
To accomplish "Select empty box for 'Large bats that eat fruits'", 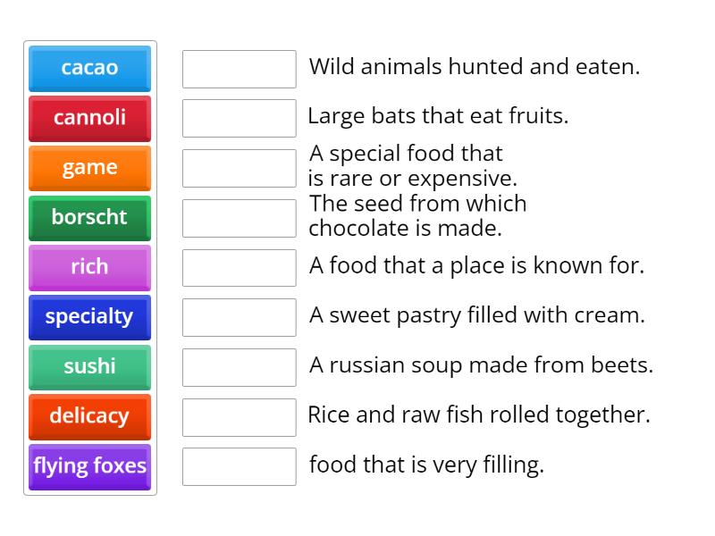I will [239, 118].
